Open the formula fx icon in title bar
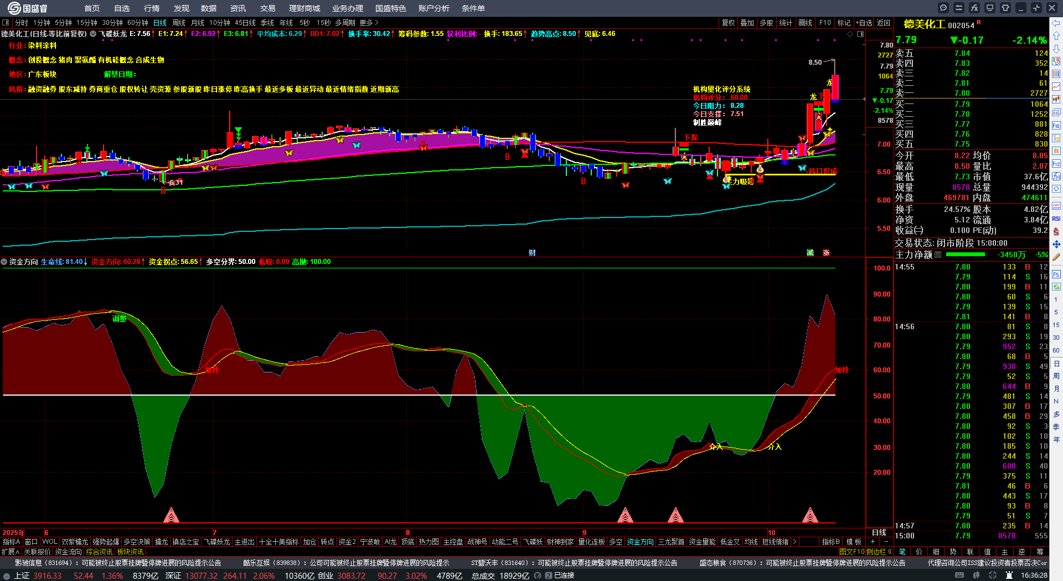 pos(974,8)
